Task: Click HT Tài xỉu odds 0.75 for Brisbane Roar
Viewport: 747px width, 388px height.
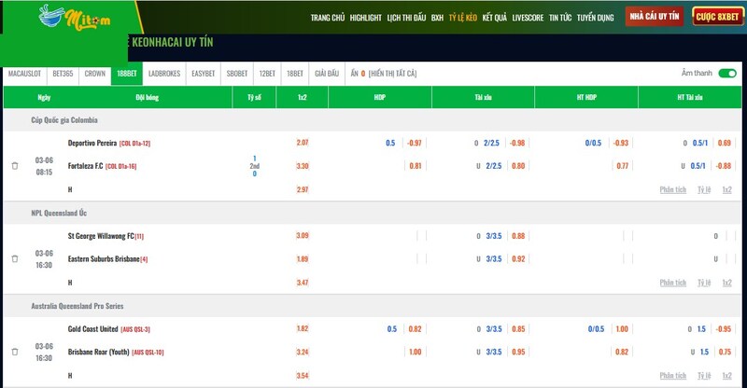Action: click(725, 352)
